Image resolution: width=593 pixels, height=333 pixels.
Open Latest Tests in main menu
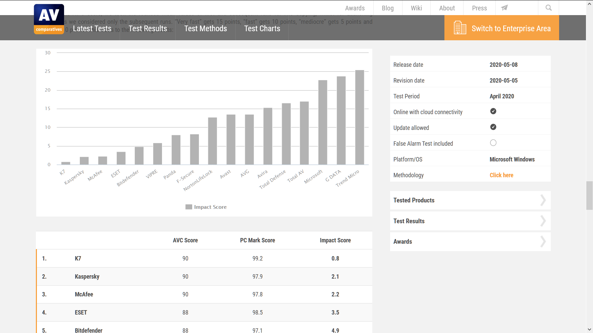pyautogui.click(x=92, y=29)
